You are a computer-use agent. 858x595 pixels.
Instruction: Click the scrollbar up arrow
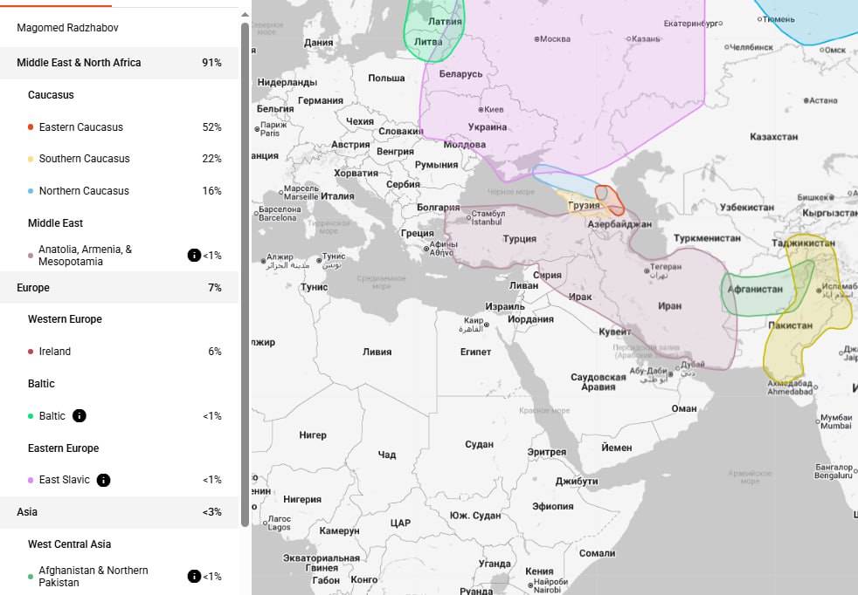[245, 15]
